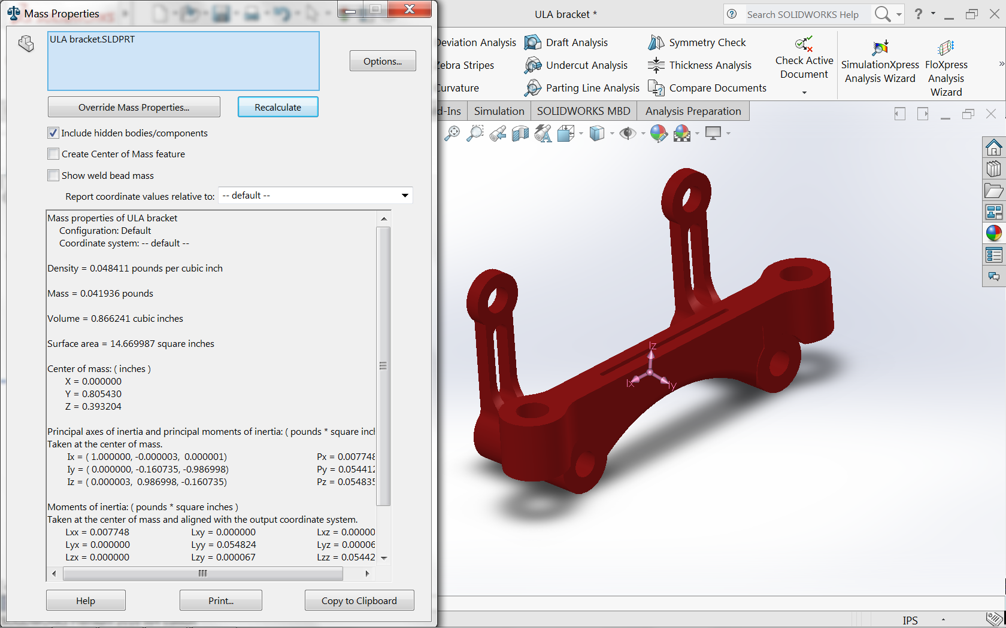Click the Help button in Mass Properties

[86, 600]
